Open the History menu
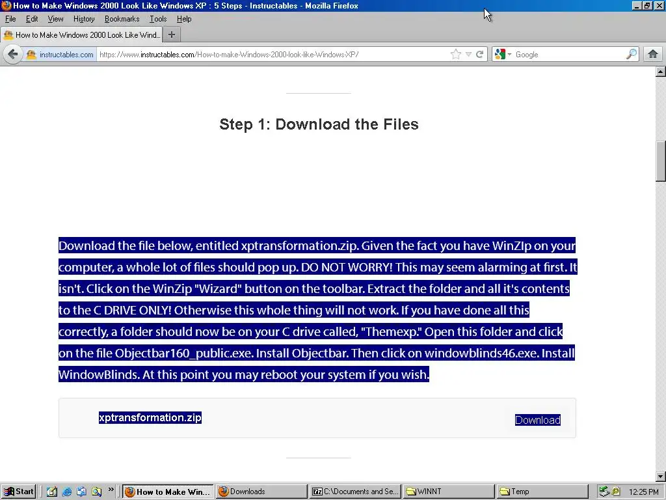Viewport: 666px width, 500px height. tap(84, 19)
